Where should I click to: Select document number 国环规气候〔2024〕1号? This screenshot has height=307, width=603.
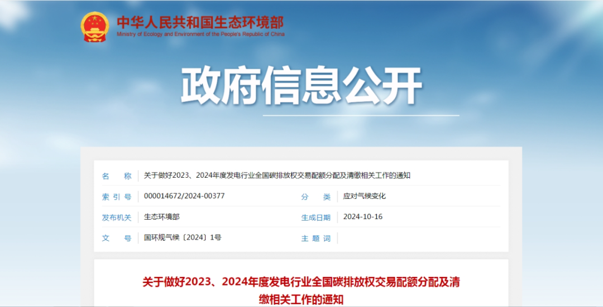[183, 237]
